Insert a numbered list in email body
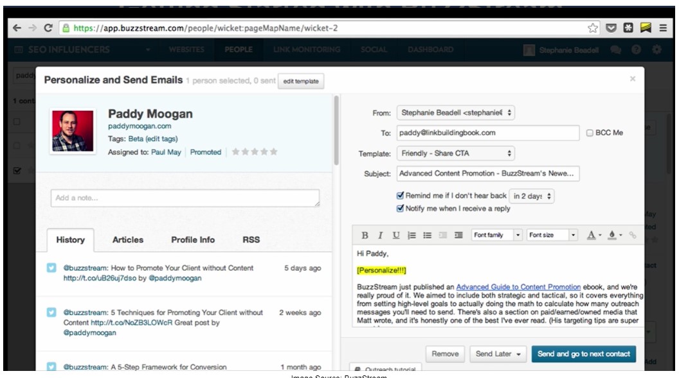The width and height of the screenshot is (679, 378). [x=412, y=235]
